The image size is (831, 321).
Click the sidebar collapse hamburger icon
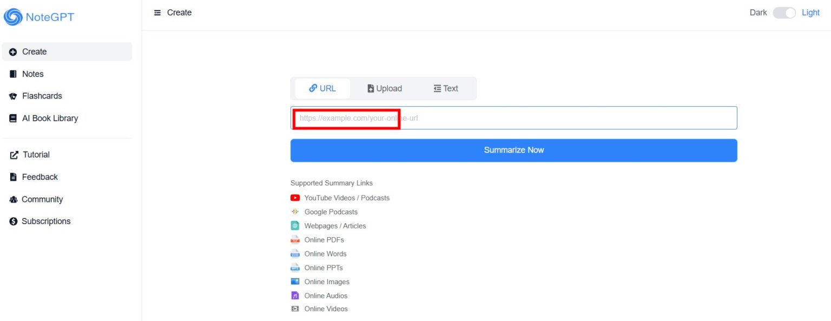(157, 12)
